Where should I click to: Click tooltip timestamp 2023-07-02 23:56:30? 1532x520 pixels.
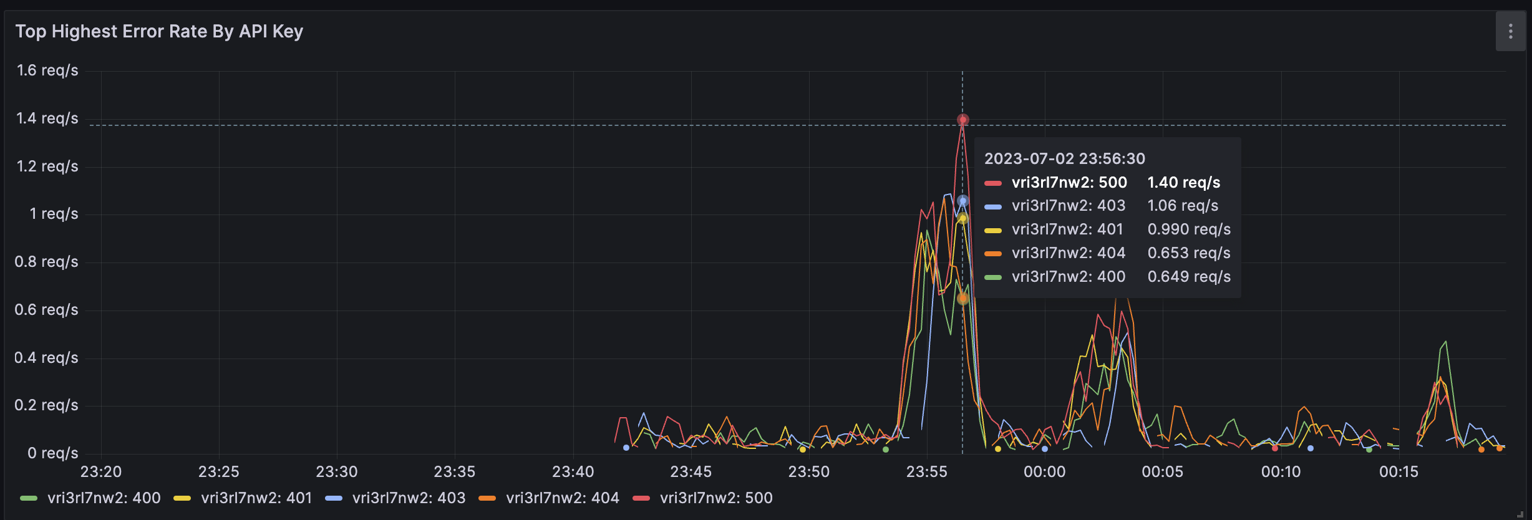tap(1065, 158)
